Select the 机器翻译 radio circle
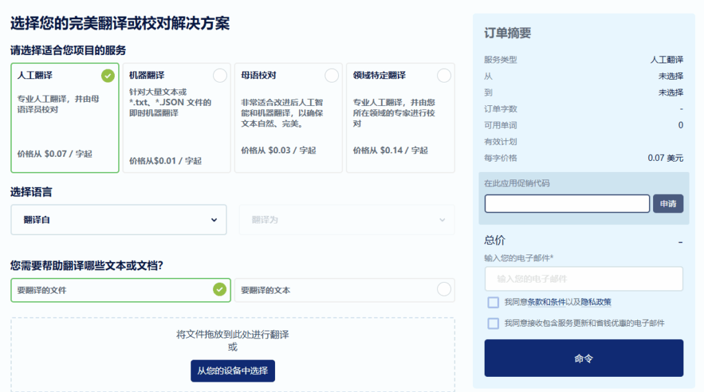The height and width of the screenshot is (392, 704). (x=220, y=76)
